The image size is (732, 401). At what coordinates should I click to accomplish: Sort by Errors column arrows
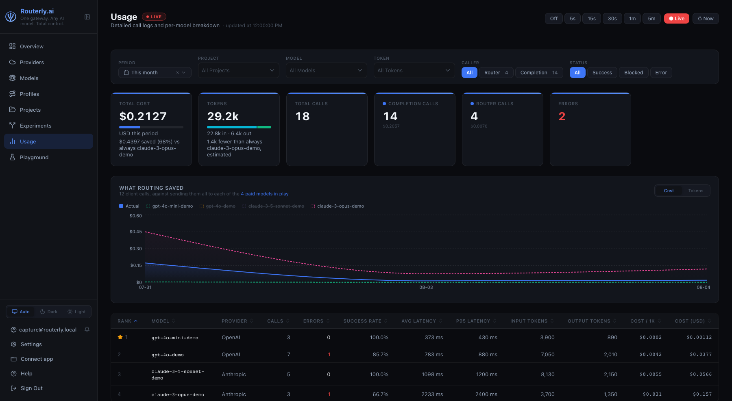tap(328, 321)
